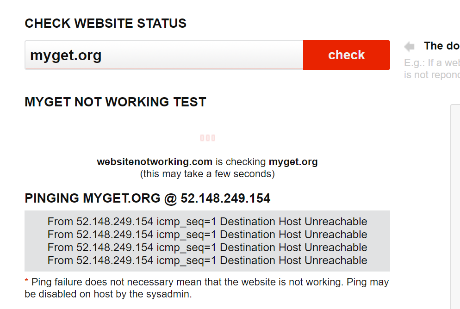
Task: Select the first Destination Host Unreachable line
Action: click(207, 222)
